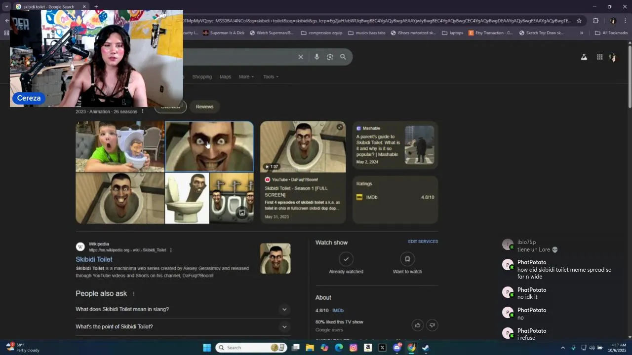Open 'Sketch Toy: Draw' bookmark
The image size is (632, 355).
tap(541, 33)
